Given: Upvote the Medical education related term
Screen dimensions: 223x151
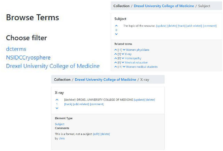Looking at the screenshot, I should tap(116, 63).
